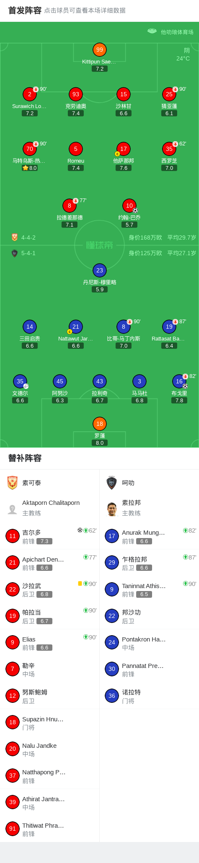The width and height of the screenshot is (199, 863).
Task: Tap substitute 29 乍格拉邦 entry
Action: point(149,562)
